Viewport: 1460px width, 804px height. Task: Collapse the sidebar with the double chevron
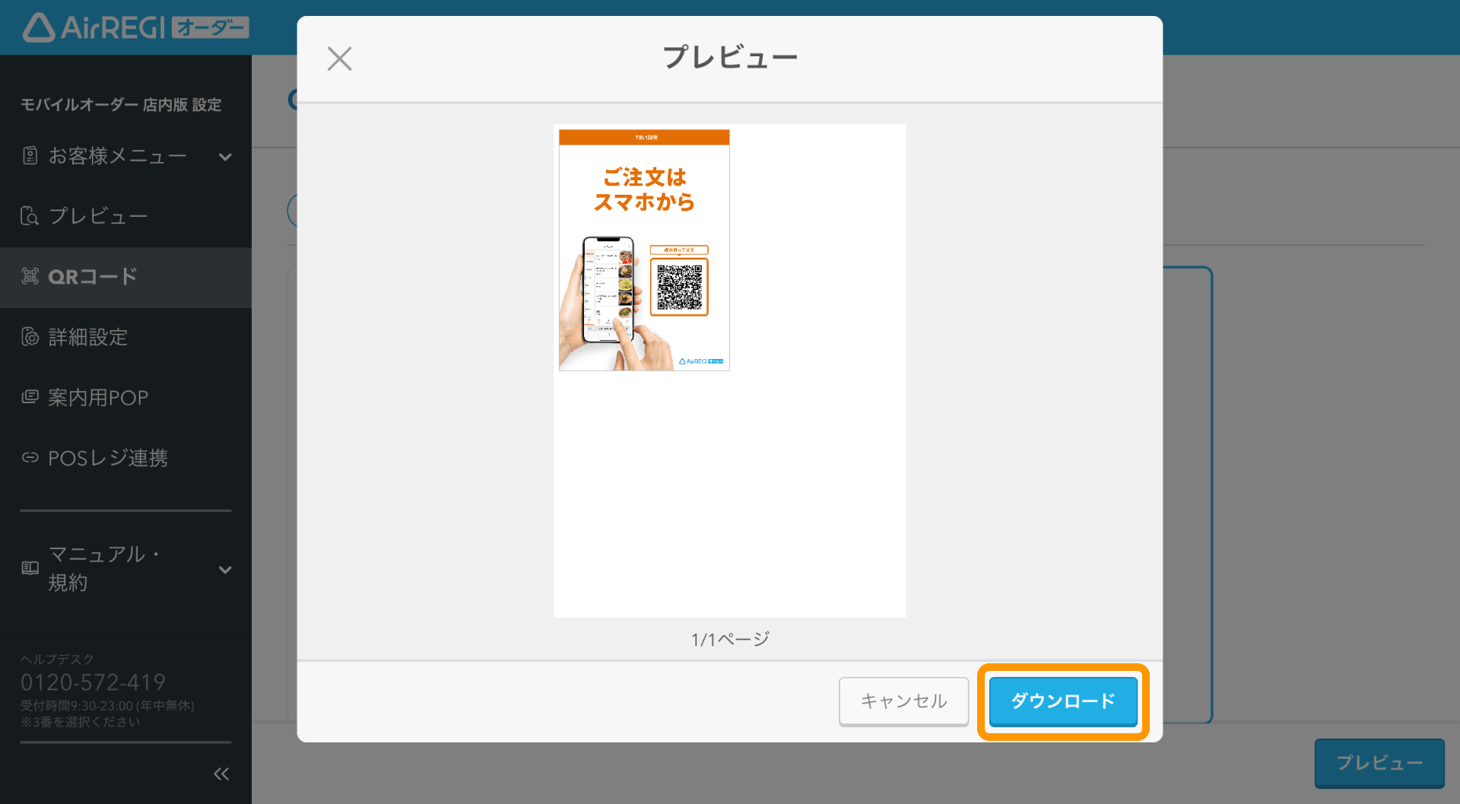point(221,774)
